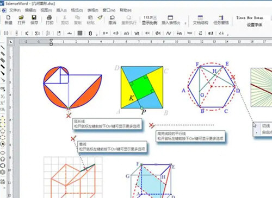Select the pentagon shape tool in left toolbar

(x=3, y=159)
